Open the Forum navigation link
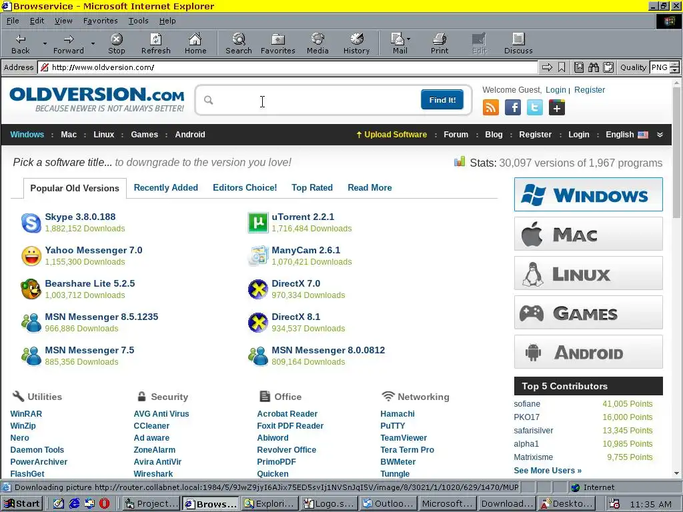The width and height of the screenshot is (683, 512). pos(456,135)
